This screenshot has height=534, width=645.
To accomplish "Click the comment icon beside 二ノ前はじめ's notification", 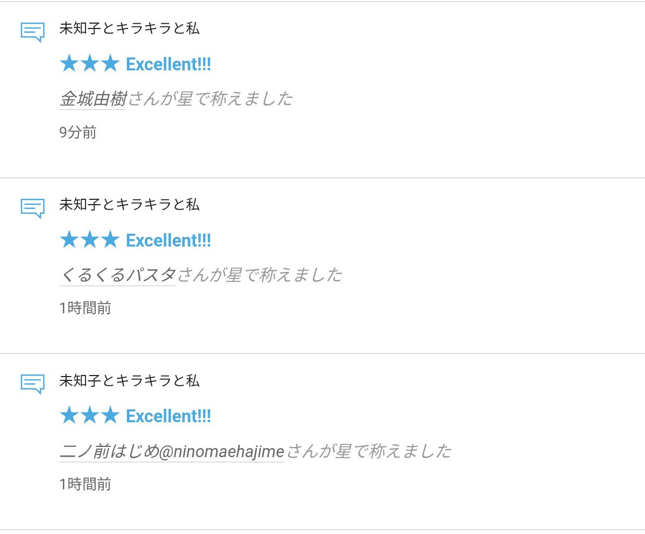I will click(x=32, y=384).
